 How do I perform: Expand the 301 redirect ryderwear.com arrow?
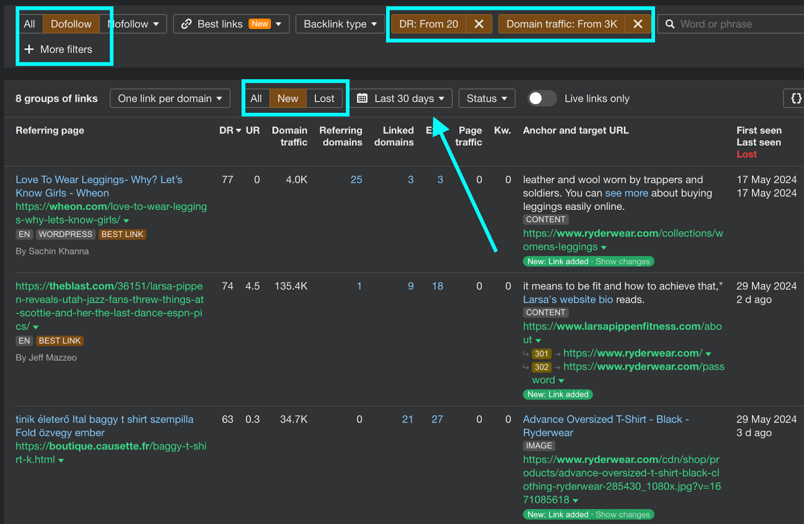[x=708, y=354]
